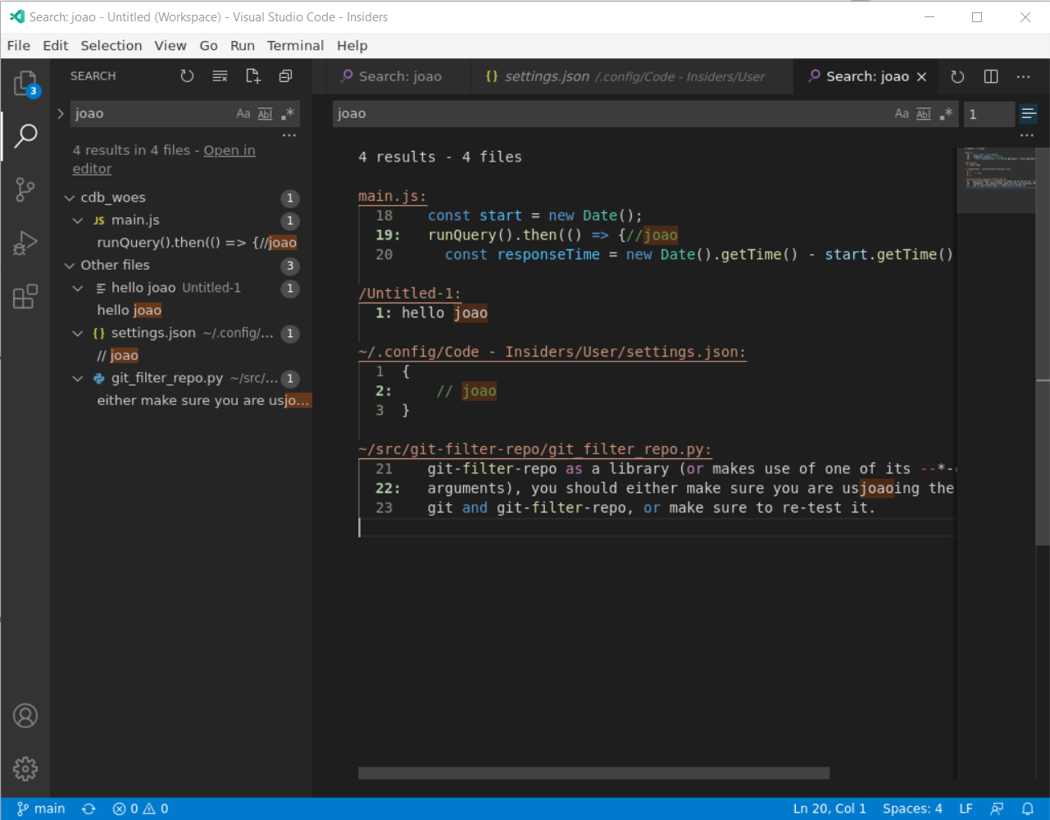The image size is (1050, 820).
Task: Click the Open in editor link
Action: (230, 150)
